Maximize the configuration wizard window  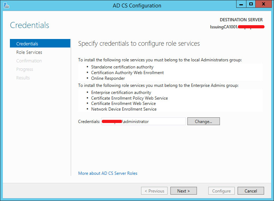[251, 4]
